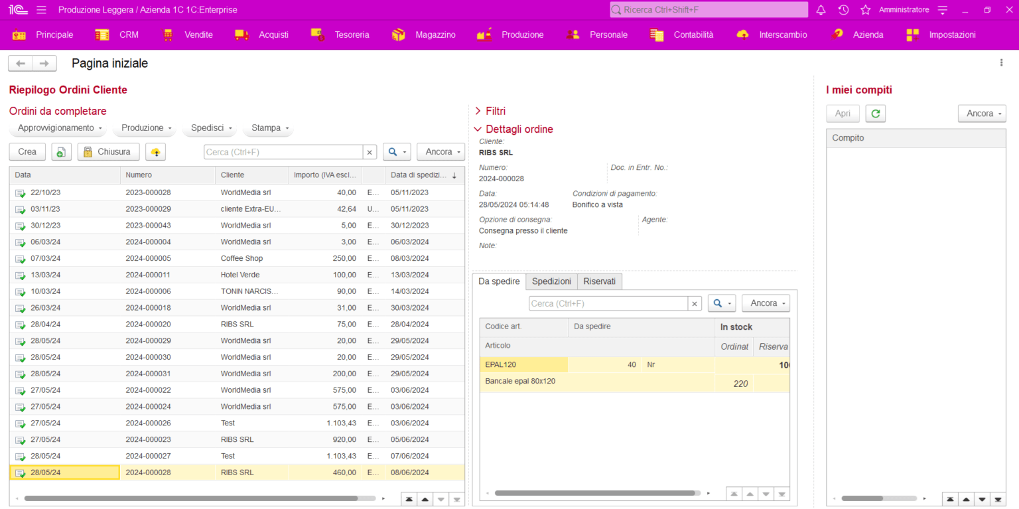Open Produzione section in top bar

tap(510, 35)
